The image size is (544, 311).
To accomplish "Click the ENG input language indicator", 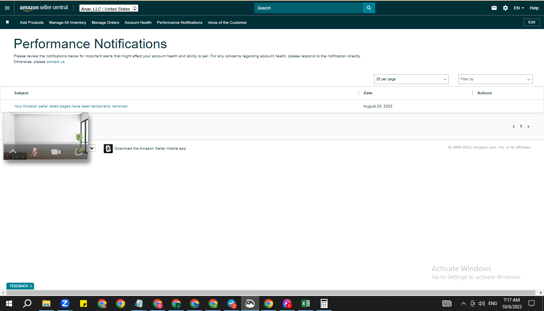I will pos(493,303).
